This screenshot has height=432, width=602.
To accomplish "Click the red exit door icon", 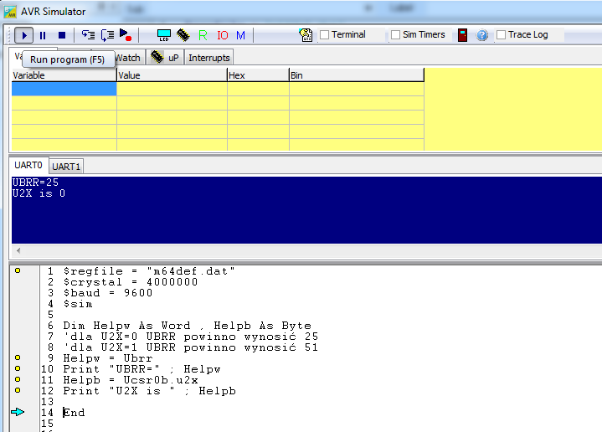I will coord(463,35).
